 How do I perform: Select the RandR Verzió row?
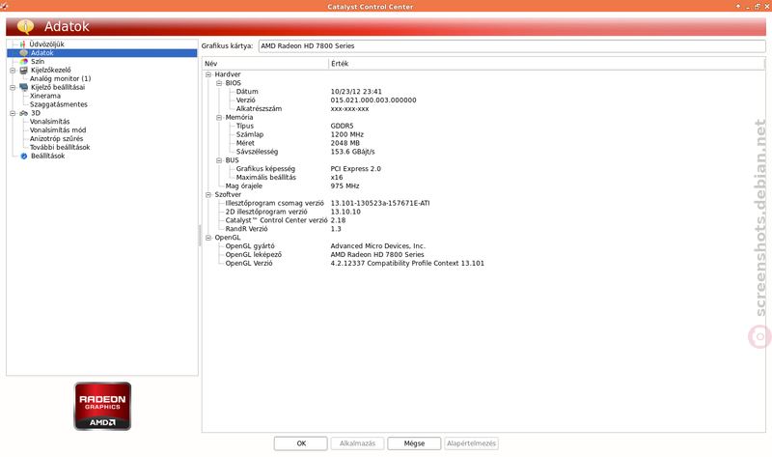[x=483, y=229]
